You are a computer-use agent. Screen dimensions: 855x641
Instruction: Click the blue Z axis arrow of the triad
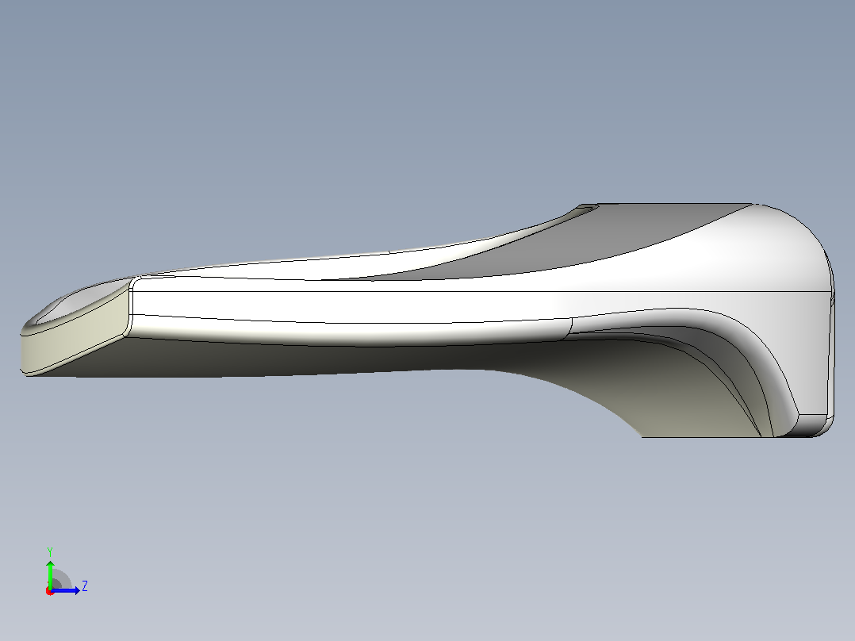pos(65,590)
